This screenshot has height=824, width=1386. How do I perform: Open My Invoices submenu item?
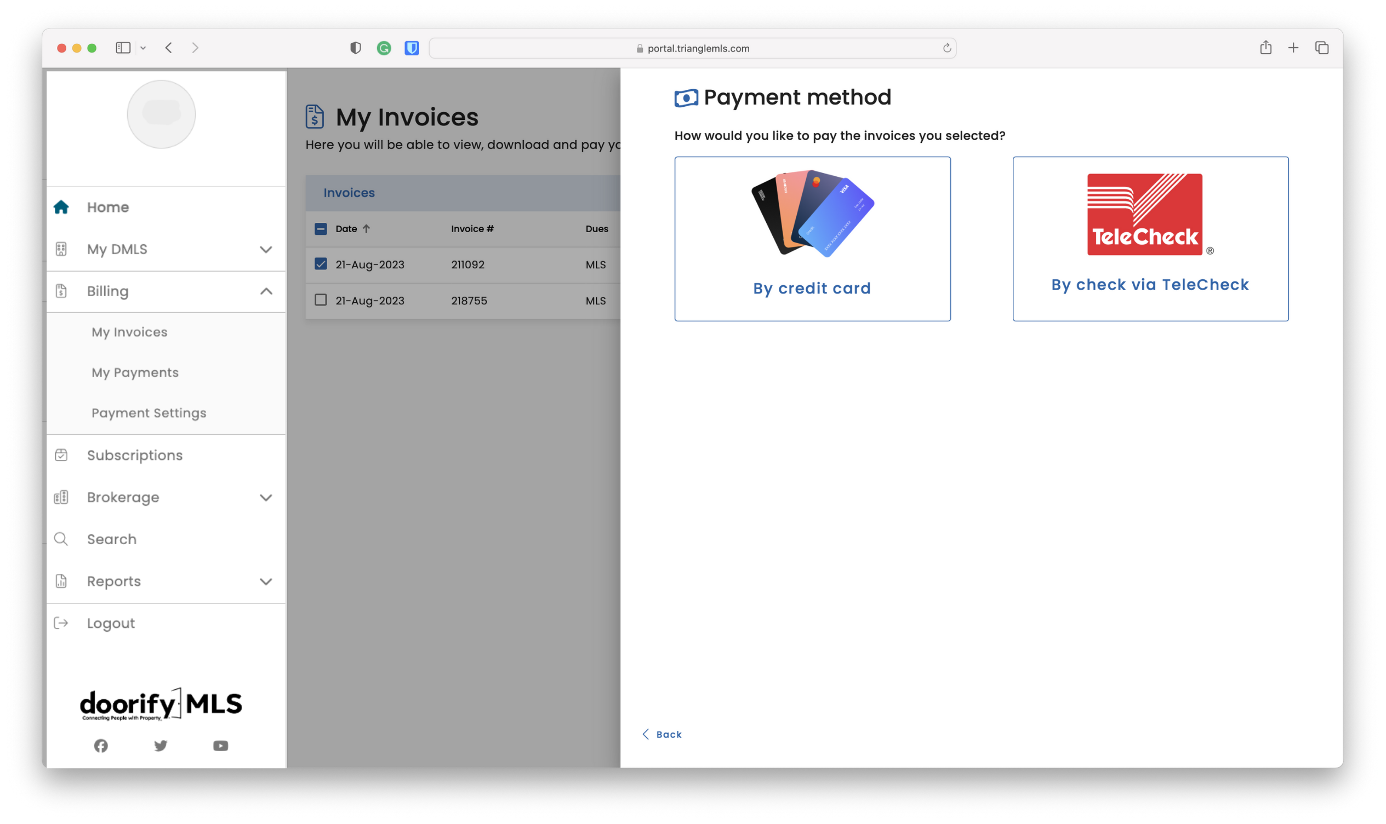click(129, 332)
